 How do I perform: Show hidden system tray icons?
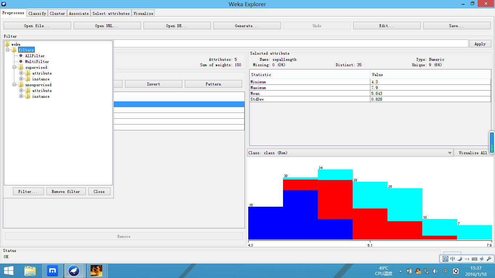[x=400, y=271]
